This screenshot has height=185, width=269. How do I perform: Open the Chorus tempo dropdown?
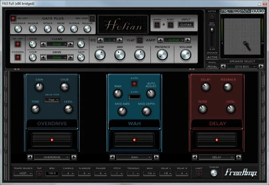point(68,173)
